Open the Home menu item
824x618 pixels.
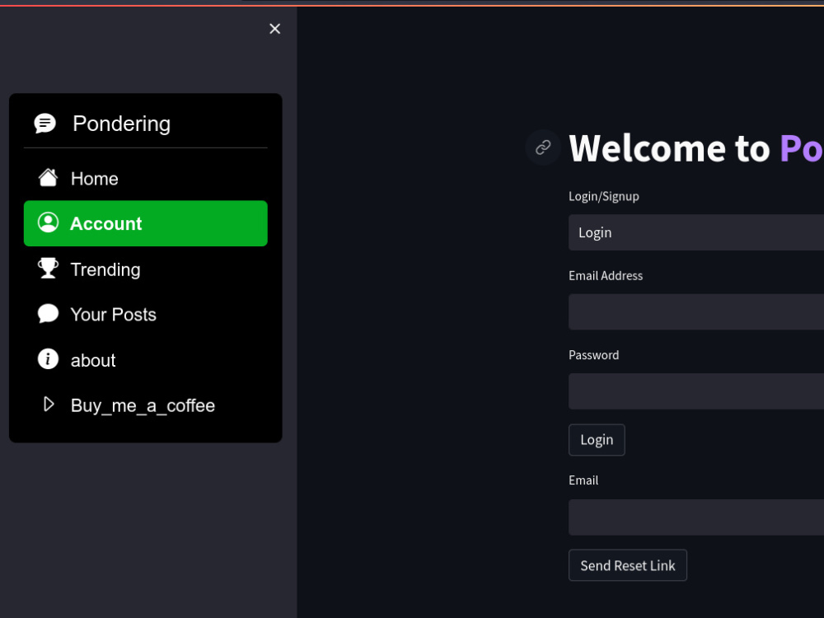(x=146, y=178)
